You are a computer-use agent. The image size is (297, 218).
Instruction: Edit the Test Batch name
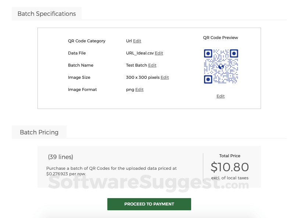coord(152,65)
